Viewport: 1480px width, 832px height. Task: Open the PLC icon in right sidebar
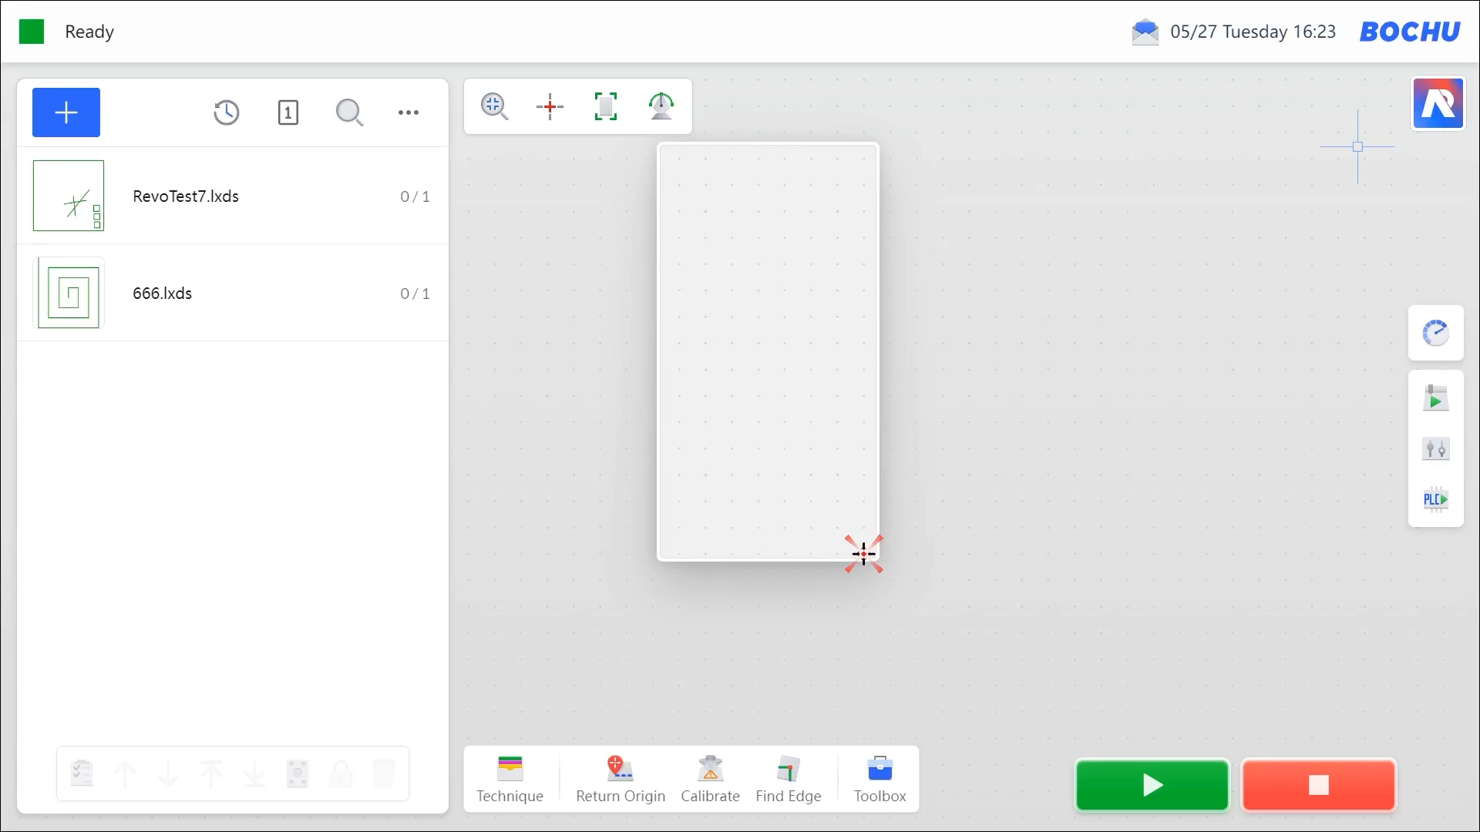[x=1435, y=499]
